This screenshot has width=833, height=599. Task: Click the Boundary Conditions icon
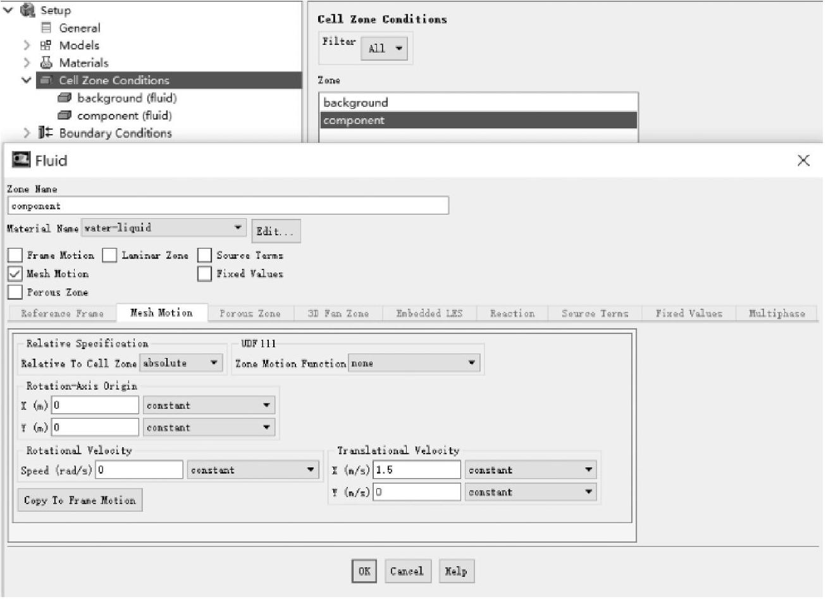[46, 133]
